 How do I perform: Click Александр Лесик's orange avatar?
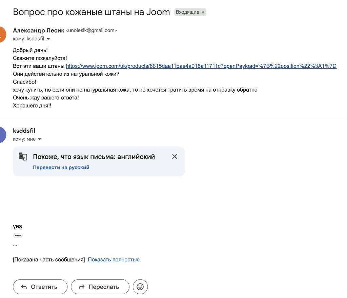pos(2,34)
